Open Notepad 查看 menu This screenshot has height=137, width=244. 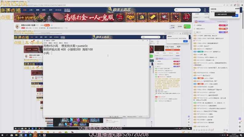point(61,43)
